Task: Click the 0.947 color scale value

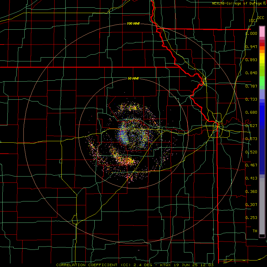Action: (x=251, y=47)
